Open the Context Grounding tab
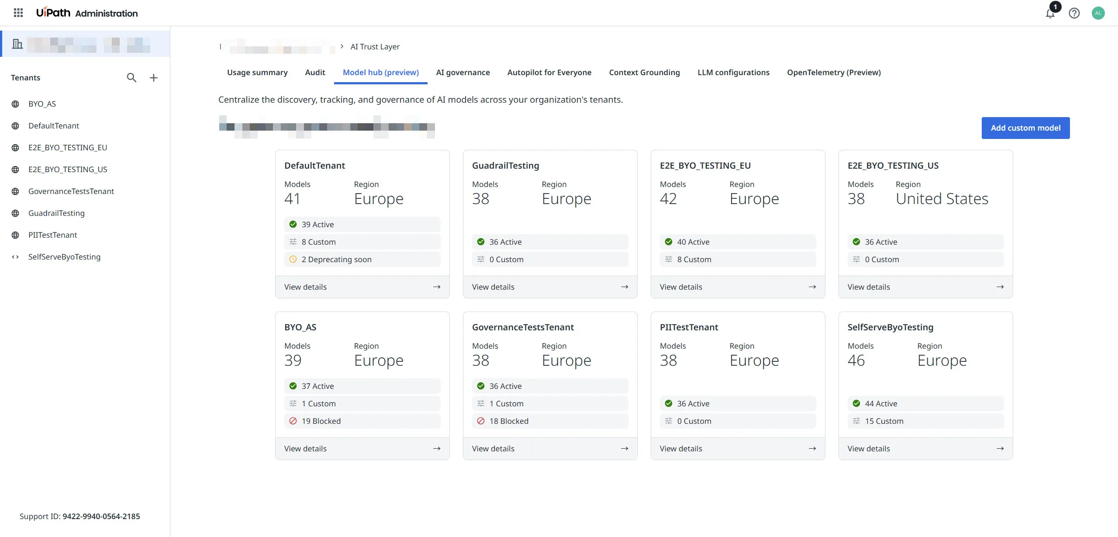The height and width of the screenshot is (537, 1118). coord(645,73)
